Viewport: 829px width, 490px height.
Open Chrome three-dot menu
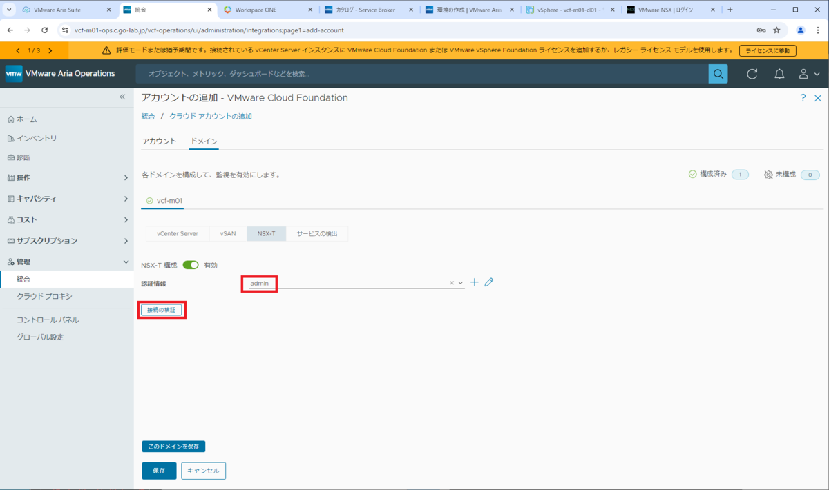coord(818,30)
